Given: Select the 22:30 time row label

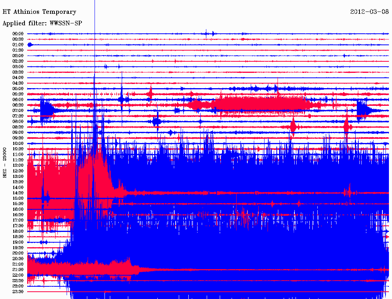Looking at the screenshot, I should [x=18, y=281].
